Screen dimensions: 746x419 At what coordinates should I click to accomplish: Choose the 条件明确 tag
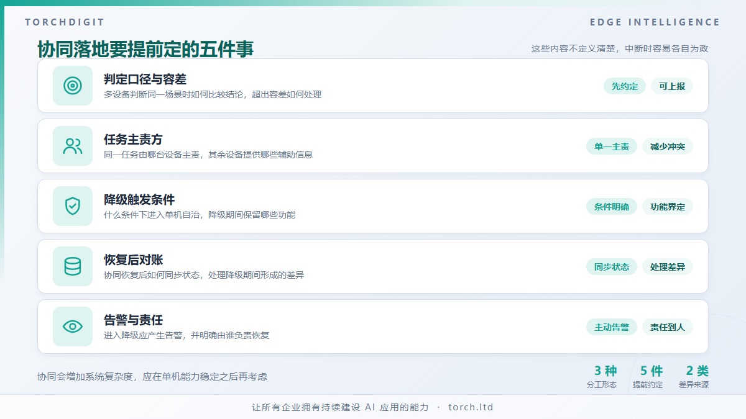pos(612,207)
